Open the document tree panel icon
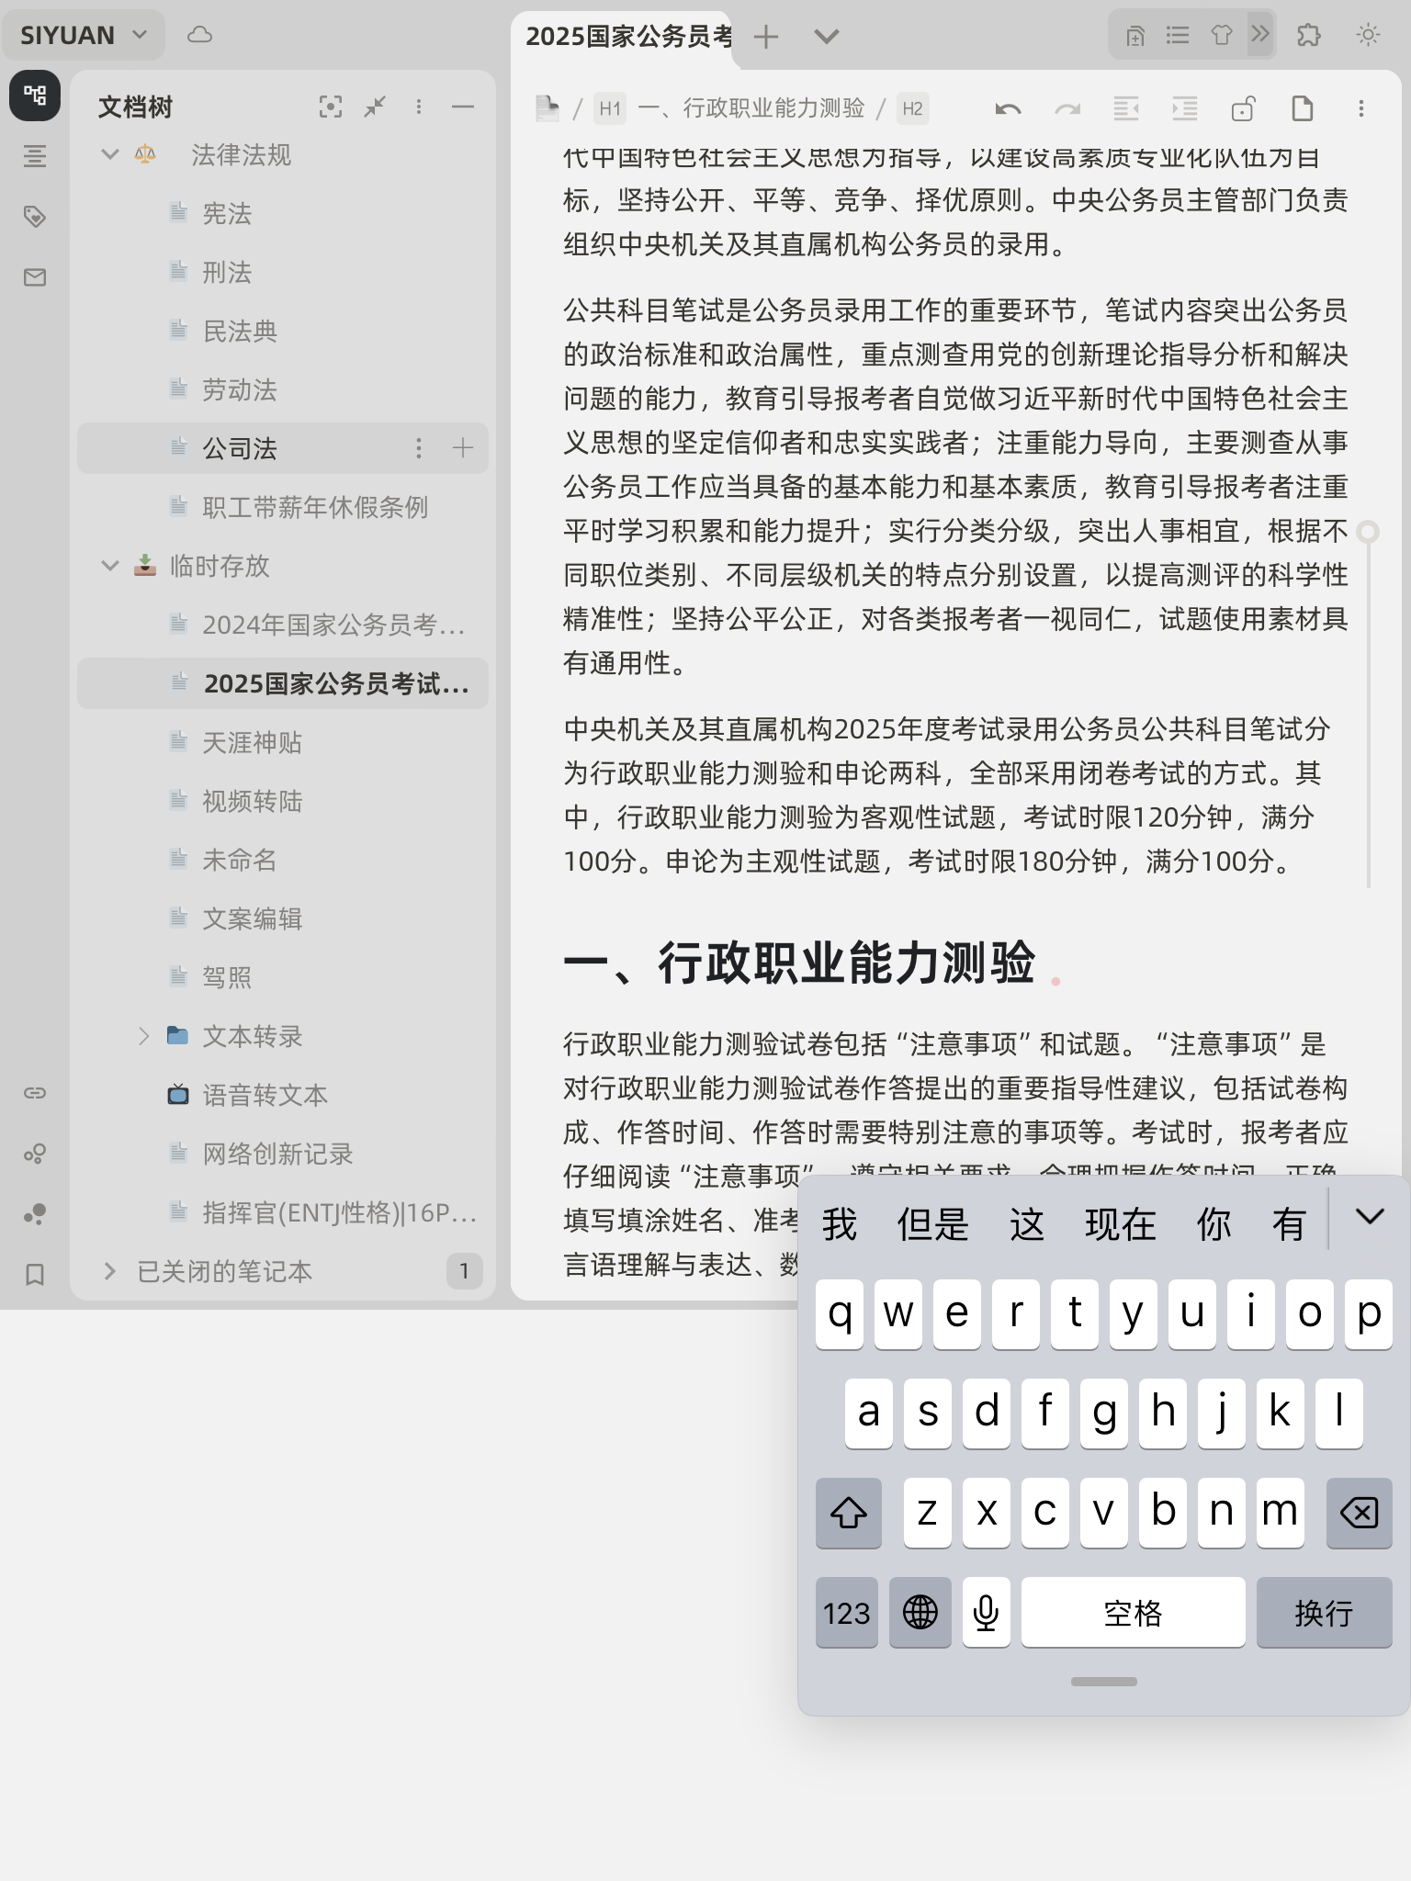This screenshot has height=1881, width=1411. [x=35, y=95]
